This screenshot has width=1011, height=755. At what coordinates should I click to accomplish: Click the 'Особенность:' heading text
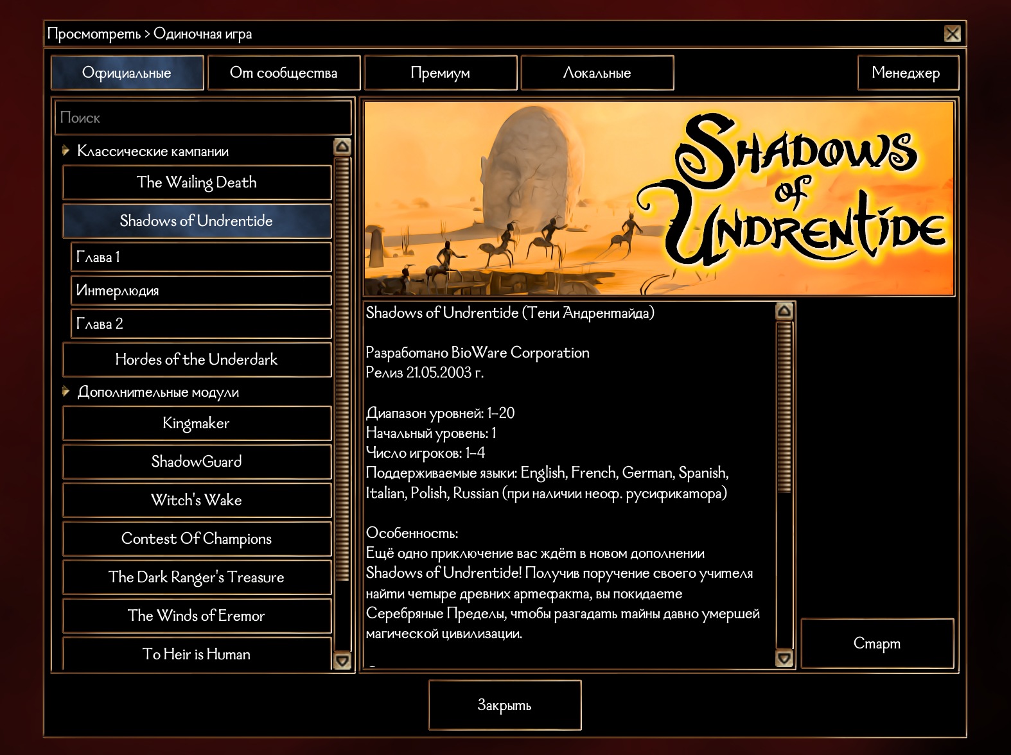[x=412, y=533]
